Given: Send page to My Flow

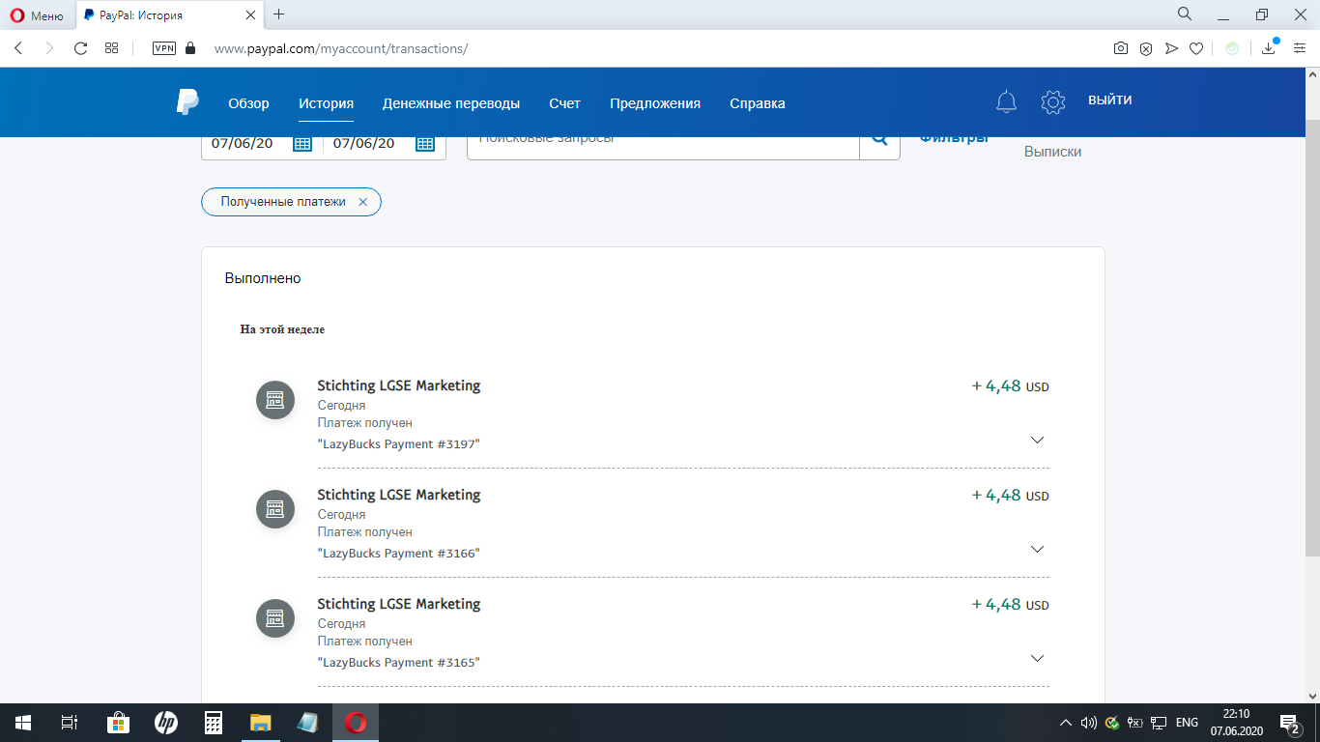Looking at the screenshot, I should click(1171, 48).
